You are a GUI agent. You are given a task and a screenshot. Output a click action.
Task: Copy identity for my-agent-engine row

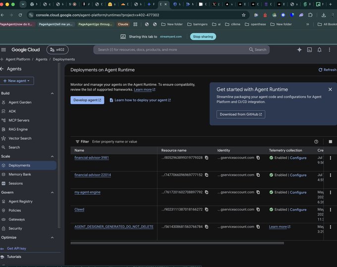pyautogui.click(x=258, y=192)
